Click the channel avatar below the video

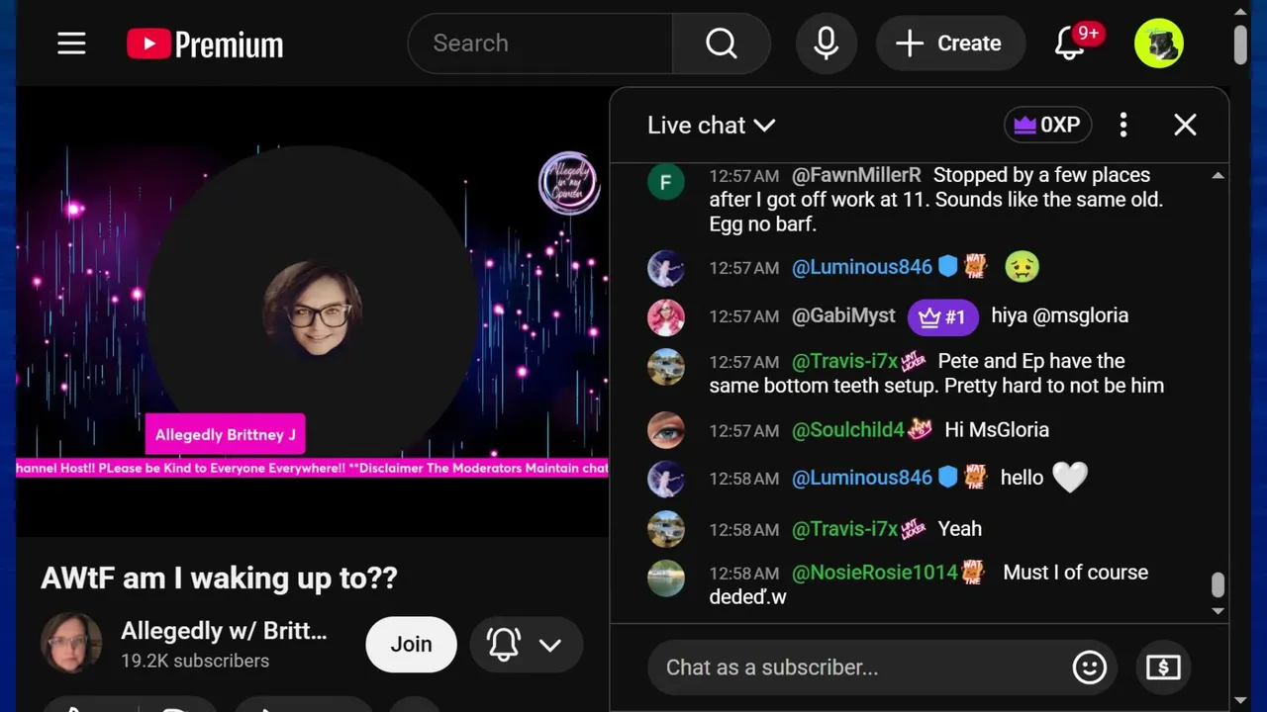point(71,643)
